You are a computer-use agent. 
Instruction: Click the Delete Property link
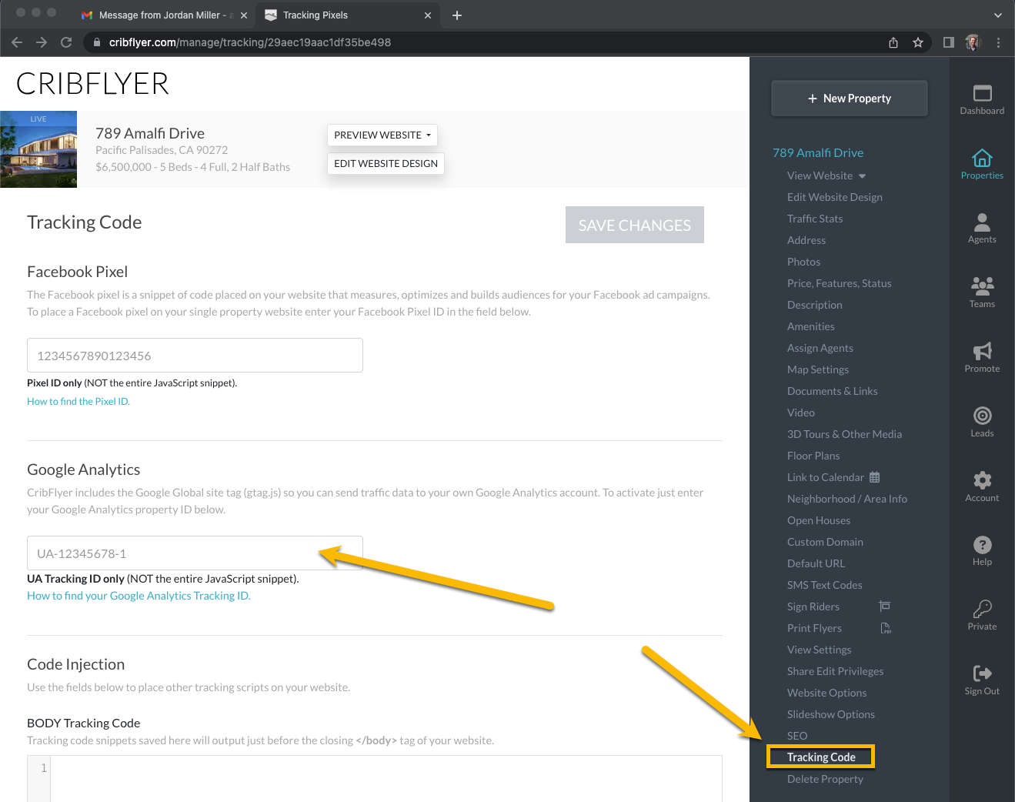point(825,779)
